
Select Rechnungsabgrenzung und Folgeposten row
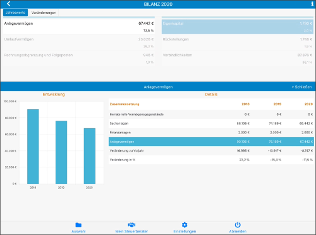point(79,58)
